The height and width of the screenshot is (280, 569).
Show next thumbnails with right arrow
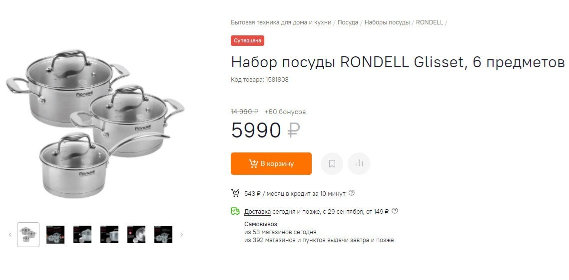(181, 235)
